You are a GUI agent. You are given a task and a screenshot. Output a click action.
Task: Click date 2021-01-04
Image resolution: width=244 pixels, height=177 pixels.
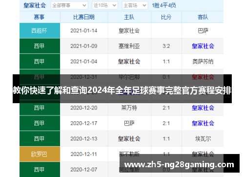[84, 62]
